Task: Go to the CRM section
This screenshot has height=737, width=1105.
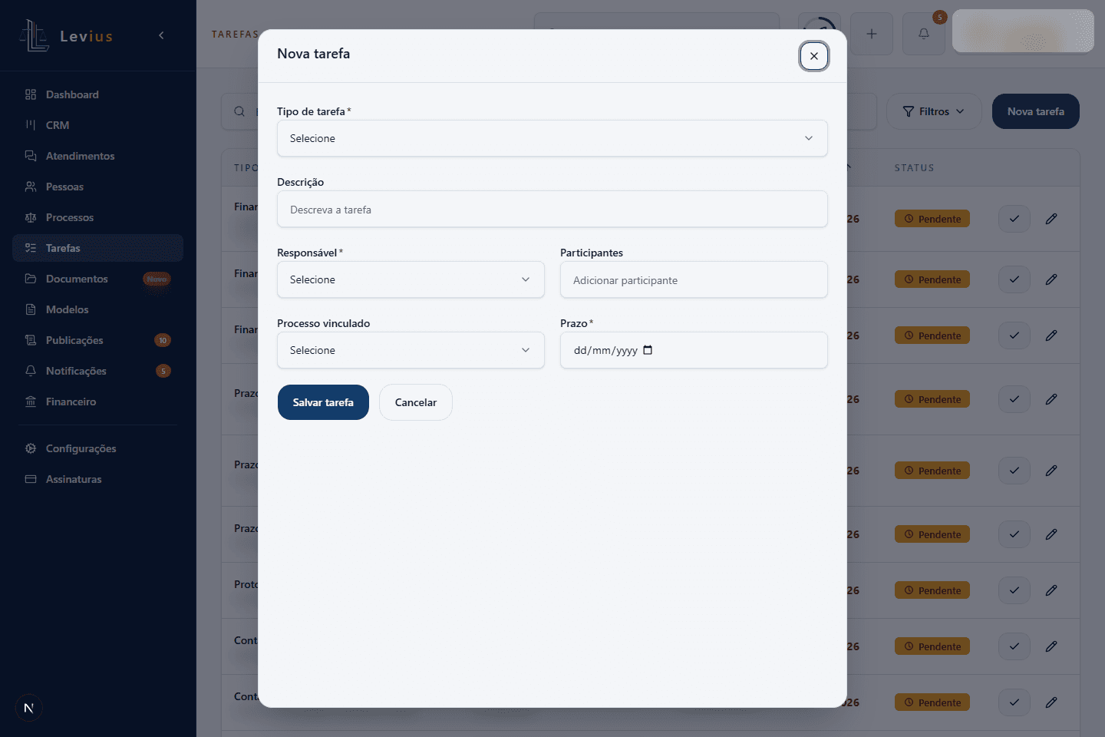Action: click(x=97, y=125)
